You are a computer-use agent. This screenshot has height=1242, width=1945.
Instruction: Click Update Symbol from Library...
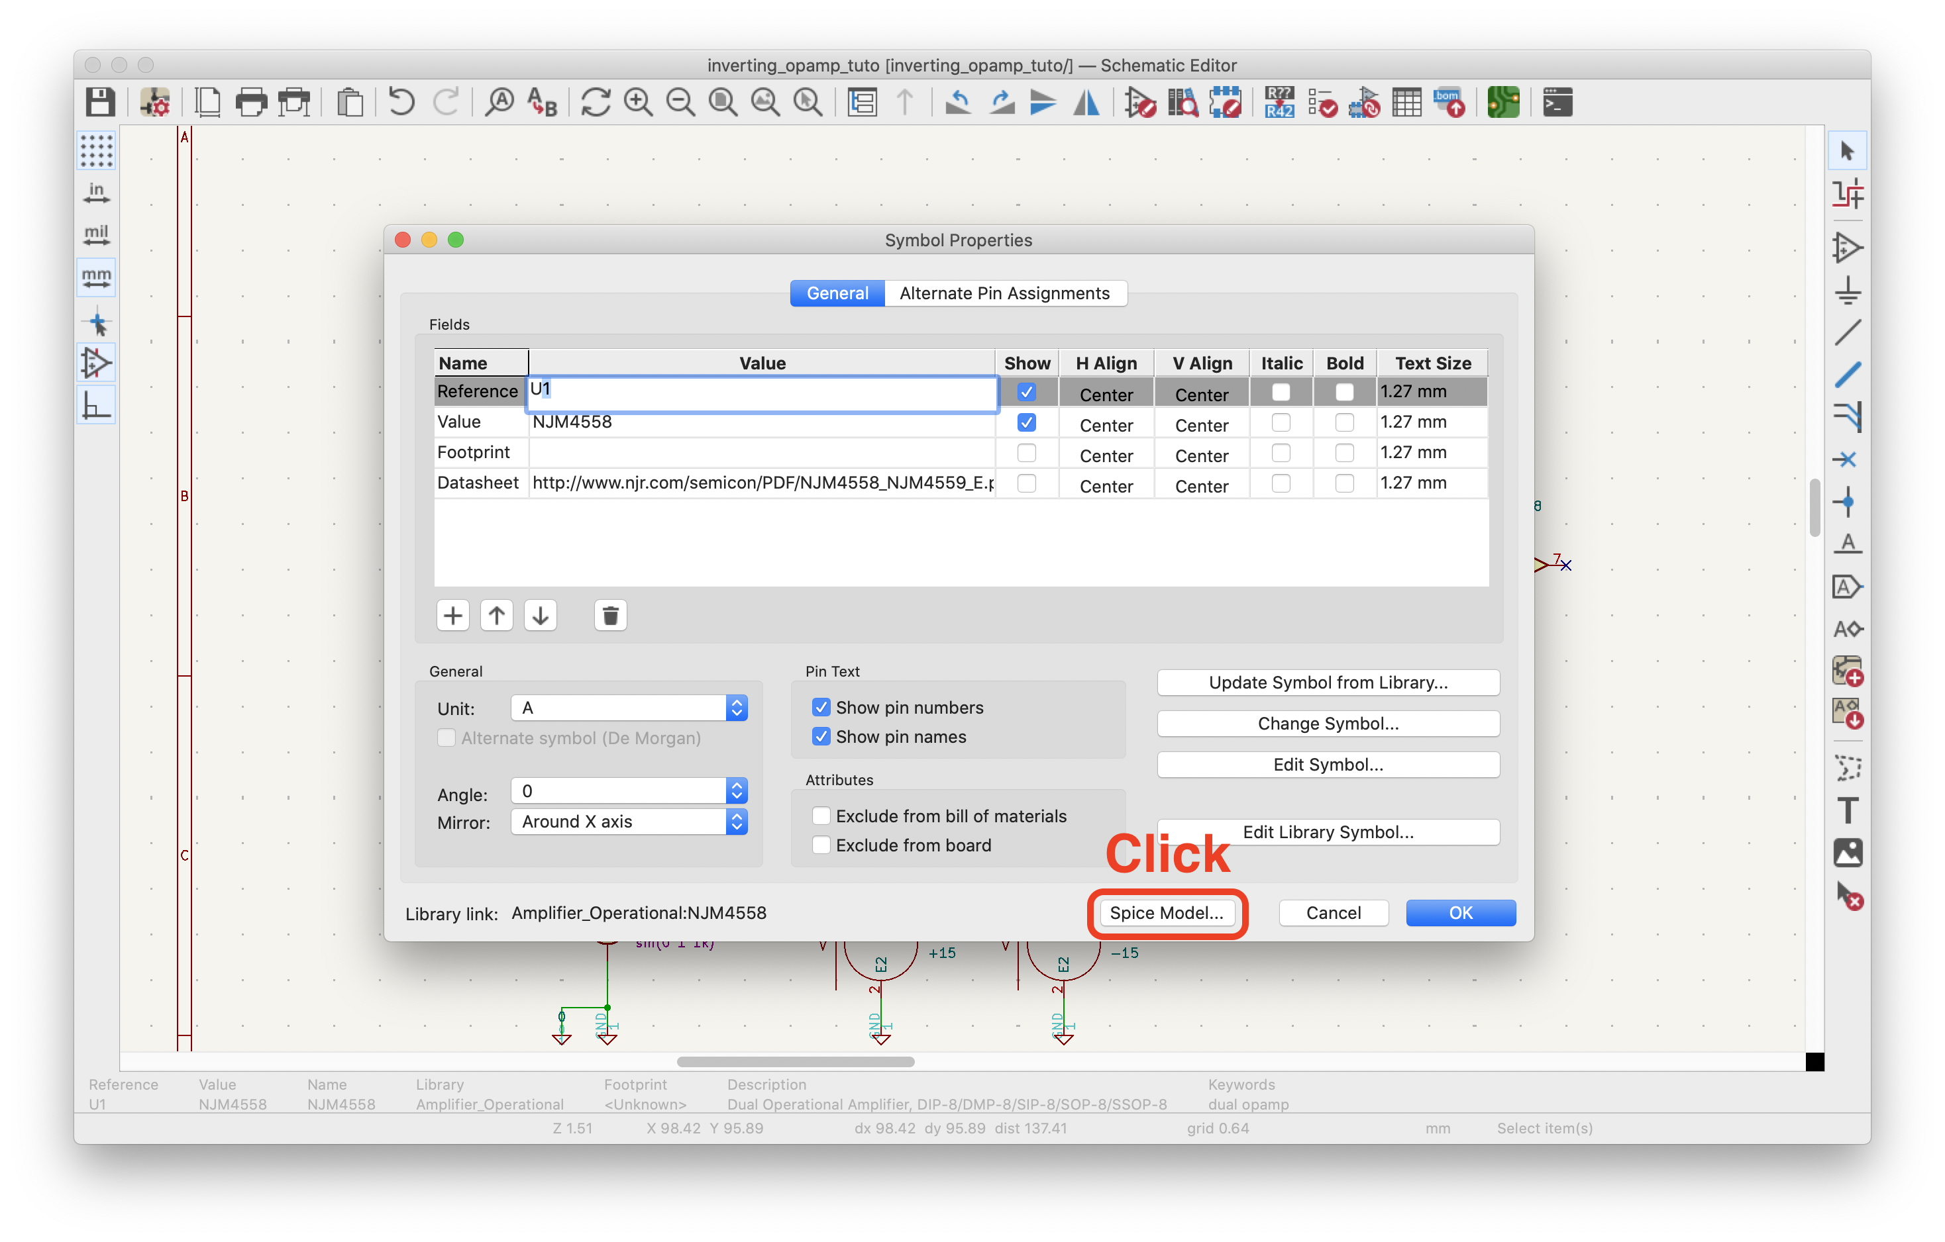click(x=1327, y=682)
